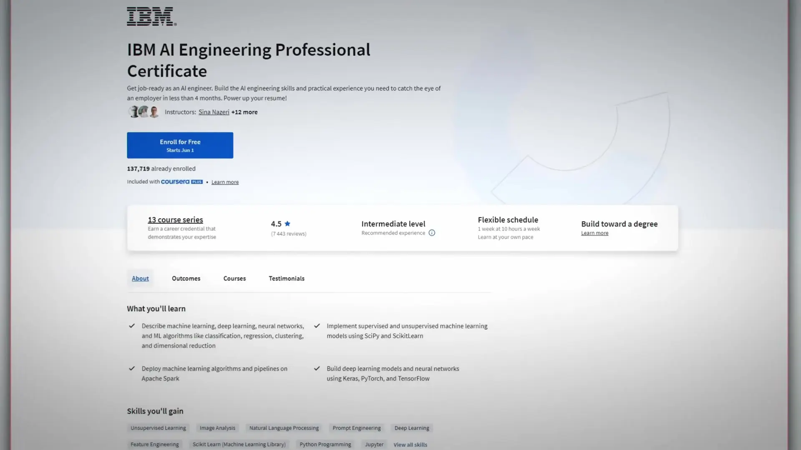Viewport: 801px width, 450px height.
Task: Click the IBM logo
Action: 151,17
